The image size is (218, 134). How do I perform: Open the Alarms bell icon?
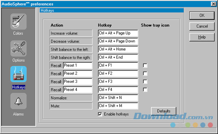[x=18, y=101]
